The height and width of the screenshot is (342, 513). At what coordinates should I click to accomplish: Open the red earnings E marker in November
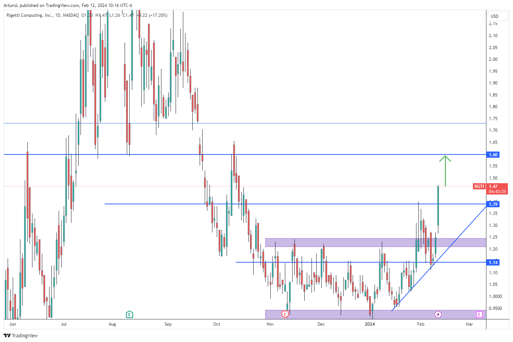click(x=285, y=314)
